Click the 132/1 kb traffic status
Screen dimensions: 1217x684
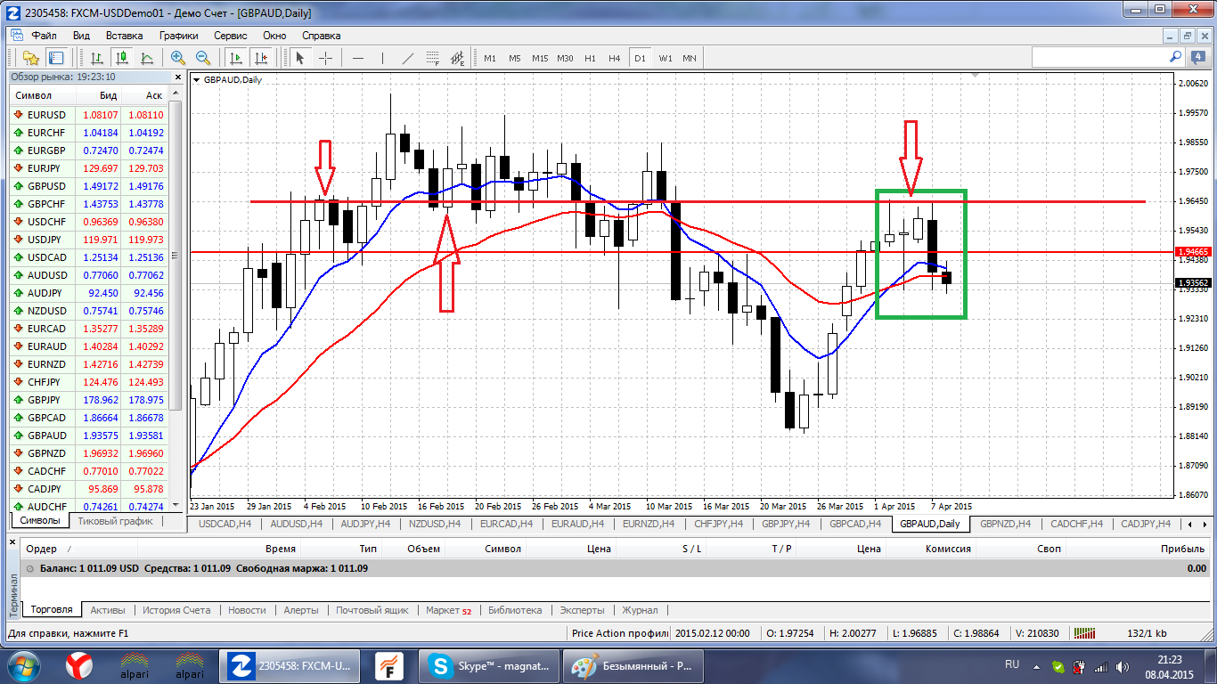tap(1147, 633)
